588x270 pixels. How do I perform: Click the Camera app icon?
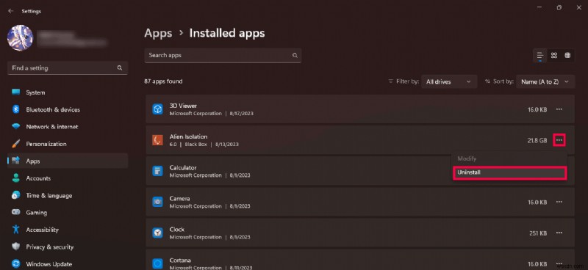(157, 202)
